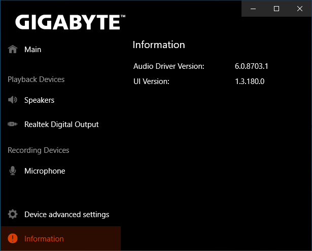Select Speakers playback device
Image resolution: width=312 pixels, height=251 pixels.
(x=39, y=100)
